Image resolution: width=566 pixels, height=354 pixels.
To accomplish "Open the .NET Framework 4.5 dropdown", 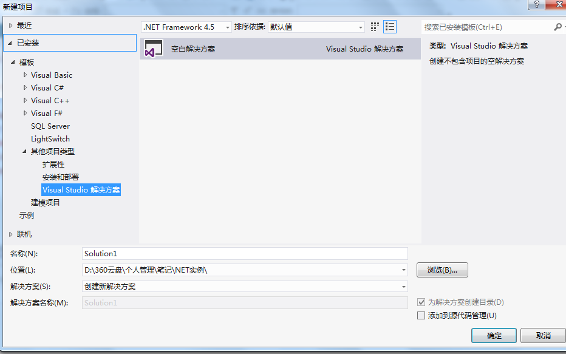I will click(x=227, y=27).
